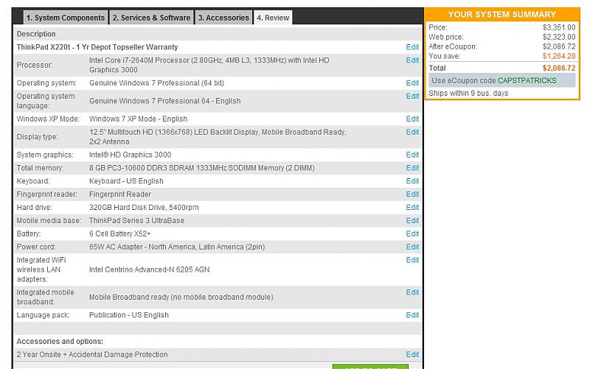The width and height of the screenshot is (590, 369).
Task: Click Edit next to Keyboard
Action: 412,181
